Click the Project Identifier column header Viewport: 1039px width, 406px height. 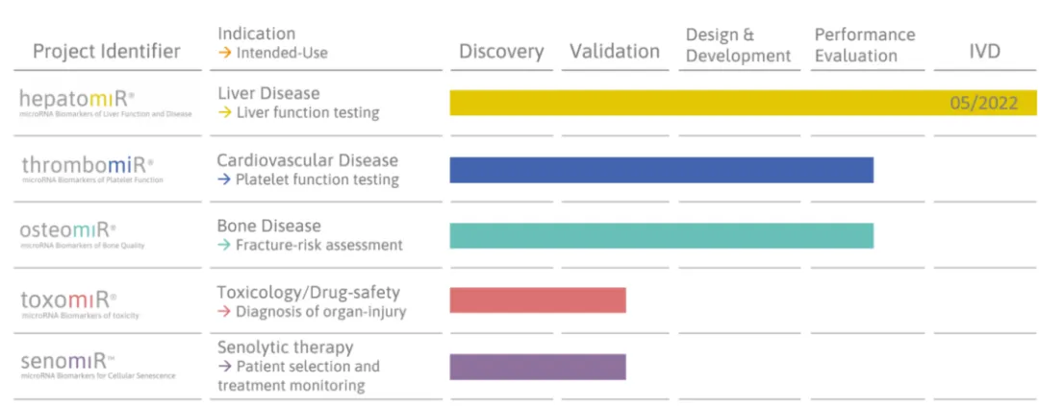tap(107, 51)
